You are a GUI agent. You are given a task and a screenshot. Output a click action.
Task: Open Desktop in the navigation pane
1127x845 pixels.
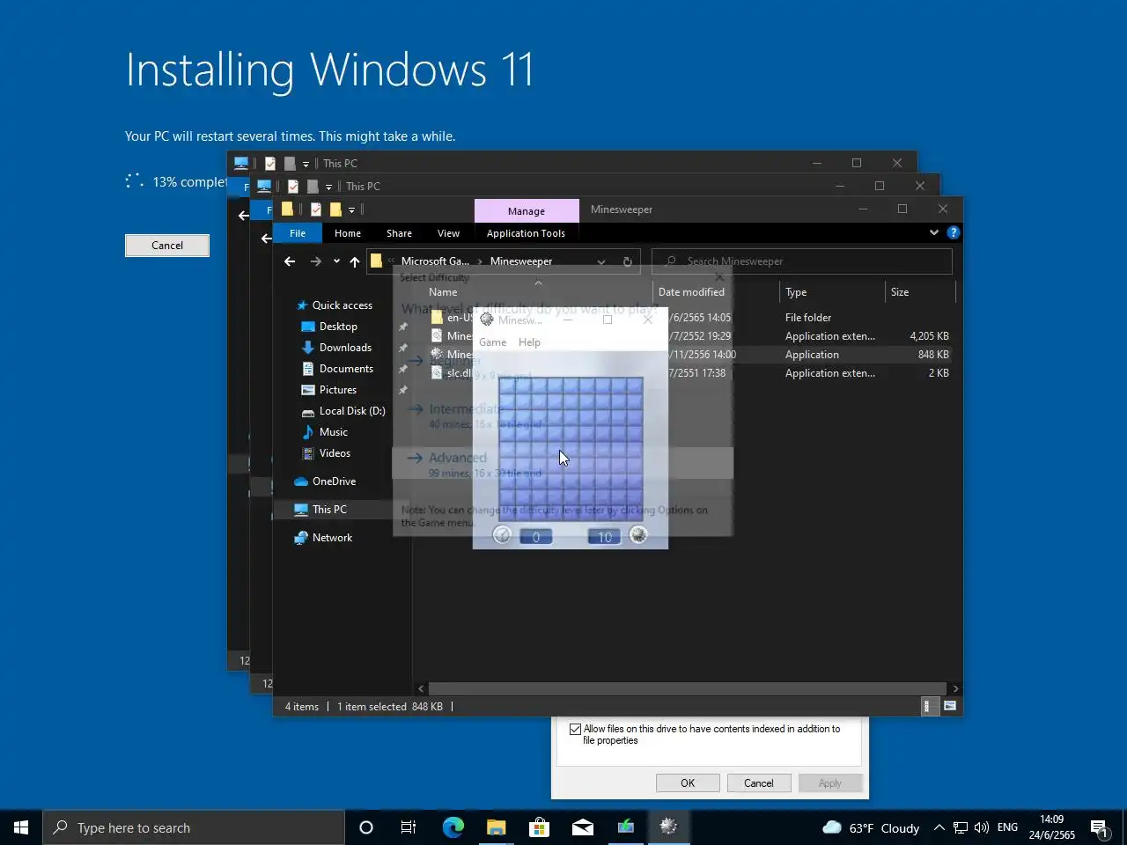338,327
